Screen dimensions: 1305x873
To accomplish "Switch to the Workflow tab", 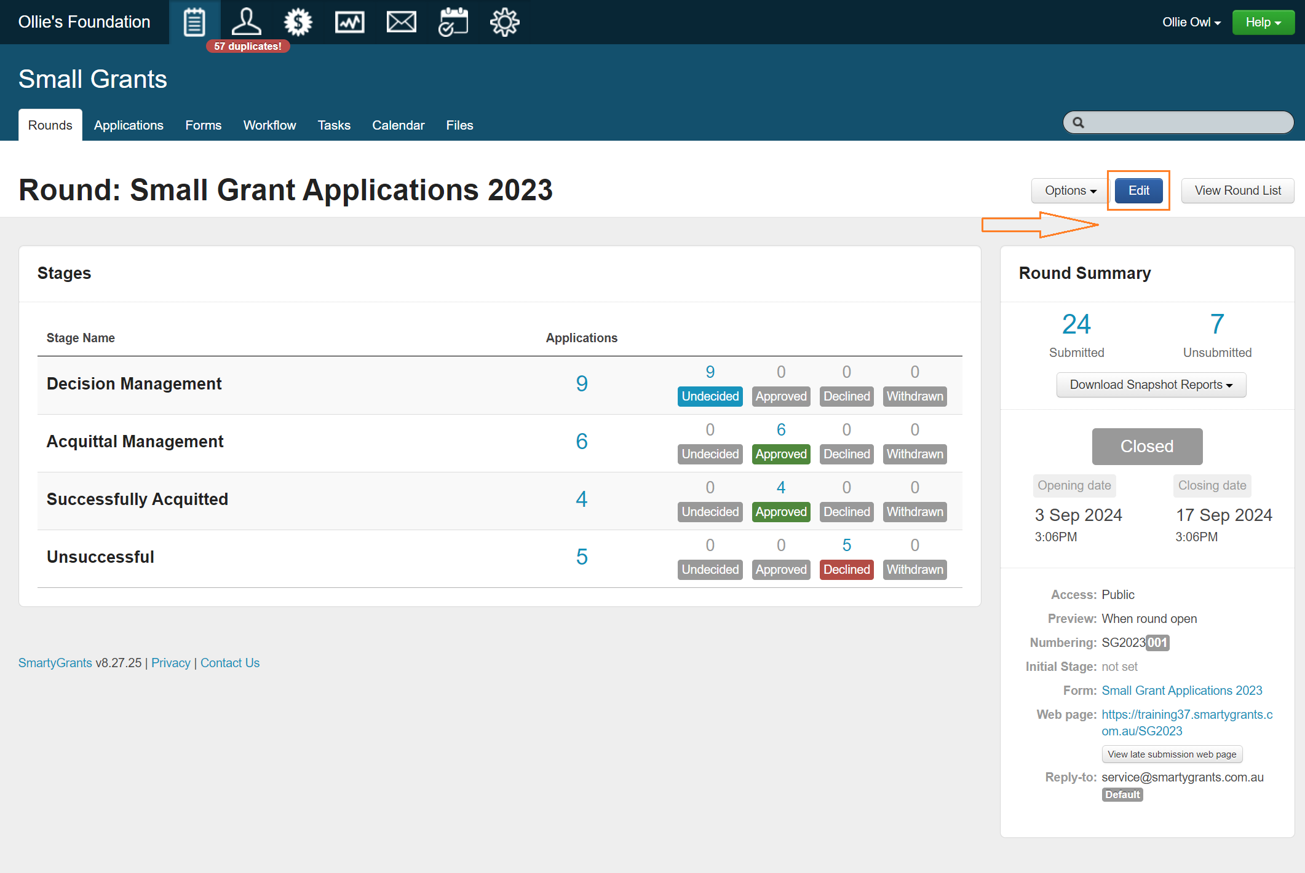I will [269, 125].
